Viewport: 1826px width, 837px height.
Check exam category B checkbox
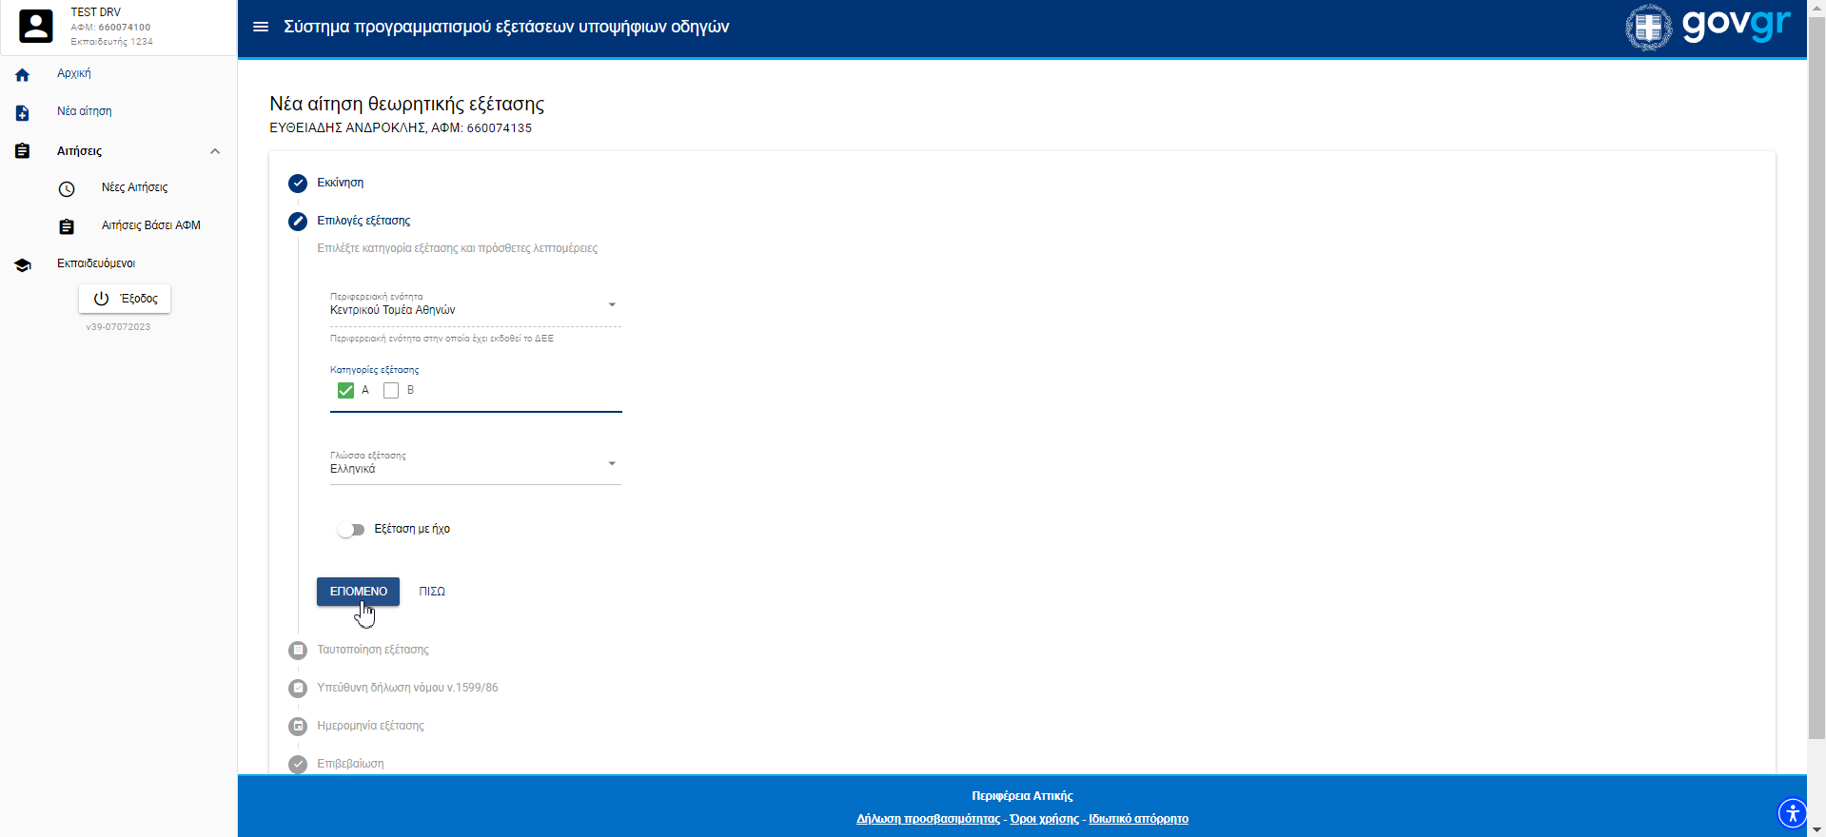click(x=391, y=391)
